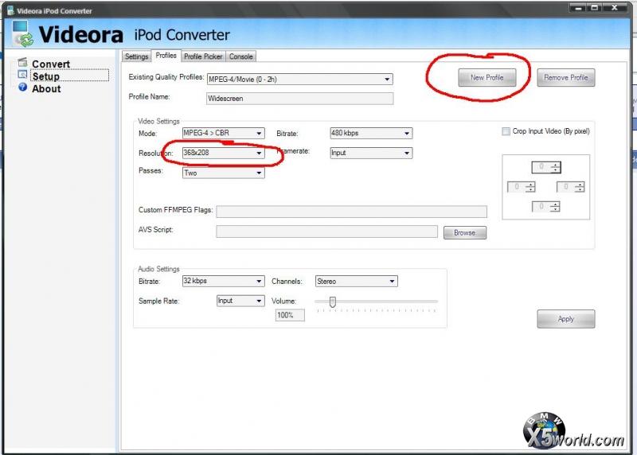The image size is (637, 455).
Task: Open the About section
Action: click(x=46, y=89)
